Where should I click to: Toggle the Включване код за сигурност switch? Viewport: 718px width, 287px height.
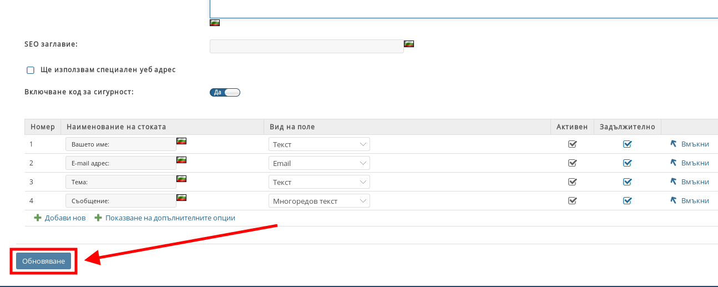point(225,93)
